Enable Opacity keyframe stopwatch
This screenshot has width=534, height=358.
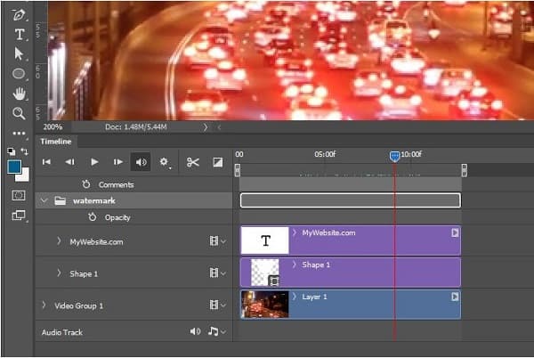(93, 217)
